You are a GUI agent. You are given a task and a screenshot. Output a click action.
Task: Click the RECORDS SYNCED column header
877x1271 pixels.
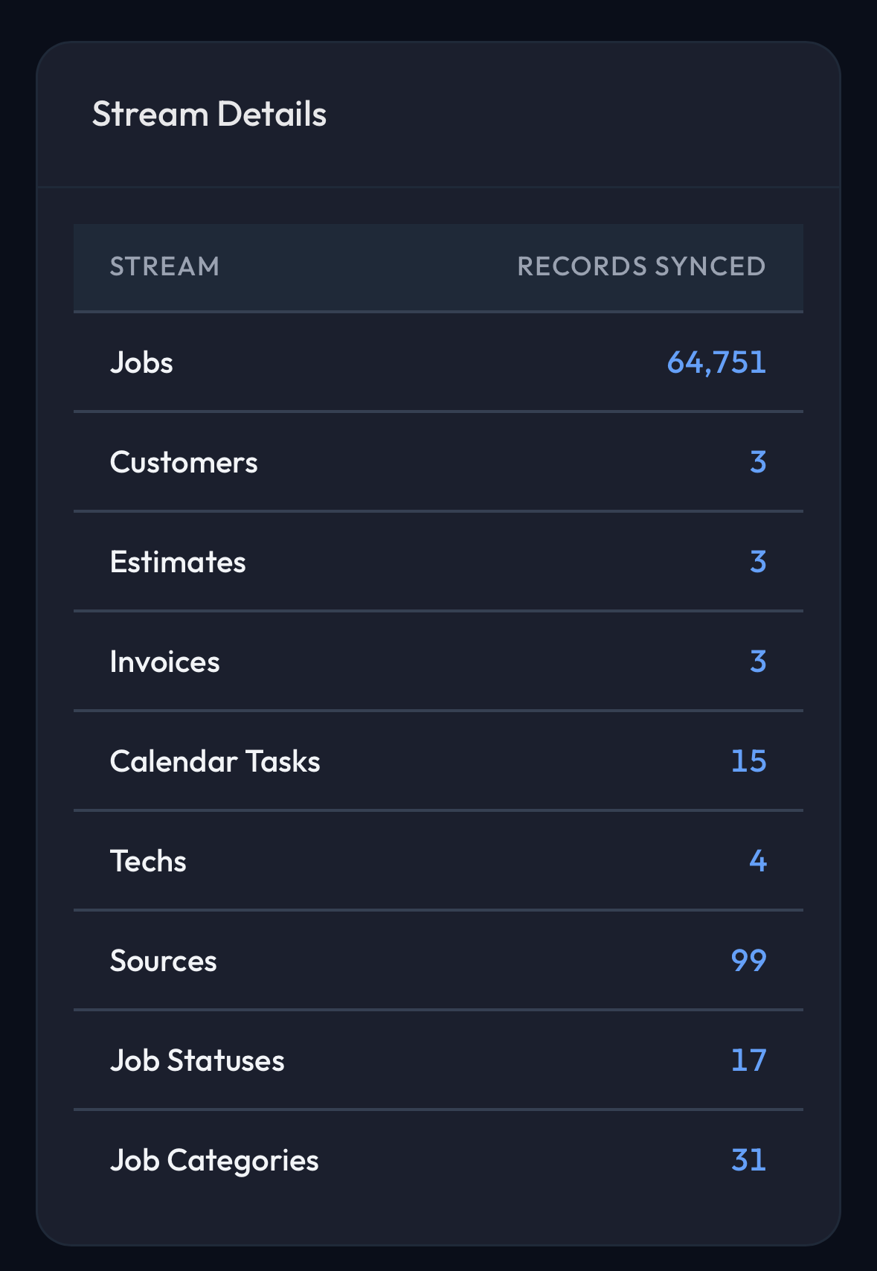coord(641,266)
